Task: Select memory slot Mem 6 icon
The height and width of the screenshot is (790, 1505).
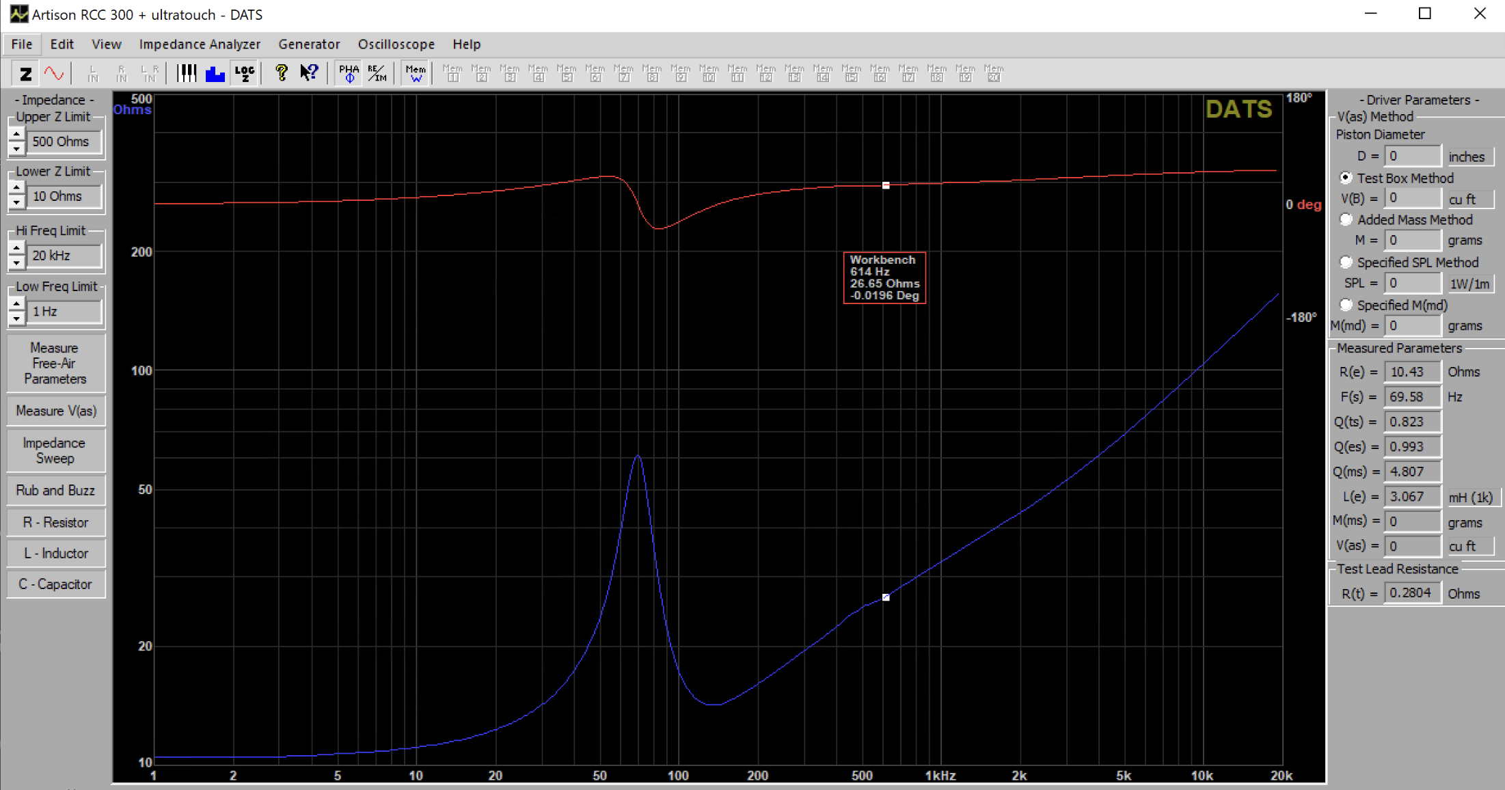Action: 595,73
